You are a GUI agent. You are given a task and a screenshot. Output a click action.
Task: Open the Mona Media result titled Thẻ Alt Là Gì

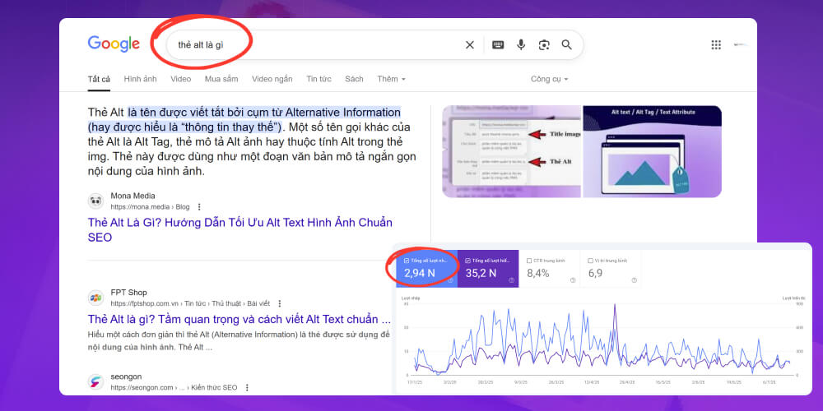pos(239,230)
